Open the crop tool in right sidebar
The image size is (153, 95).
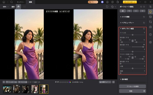coord(150,22)
